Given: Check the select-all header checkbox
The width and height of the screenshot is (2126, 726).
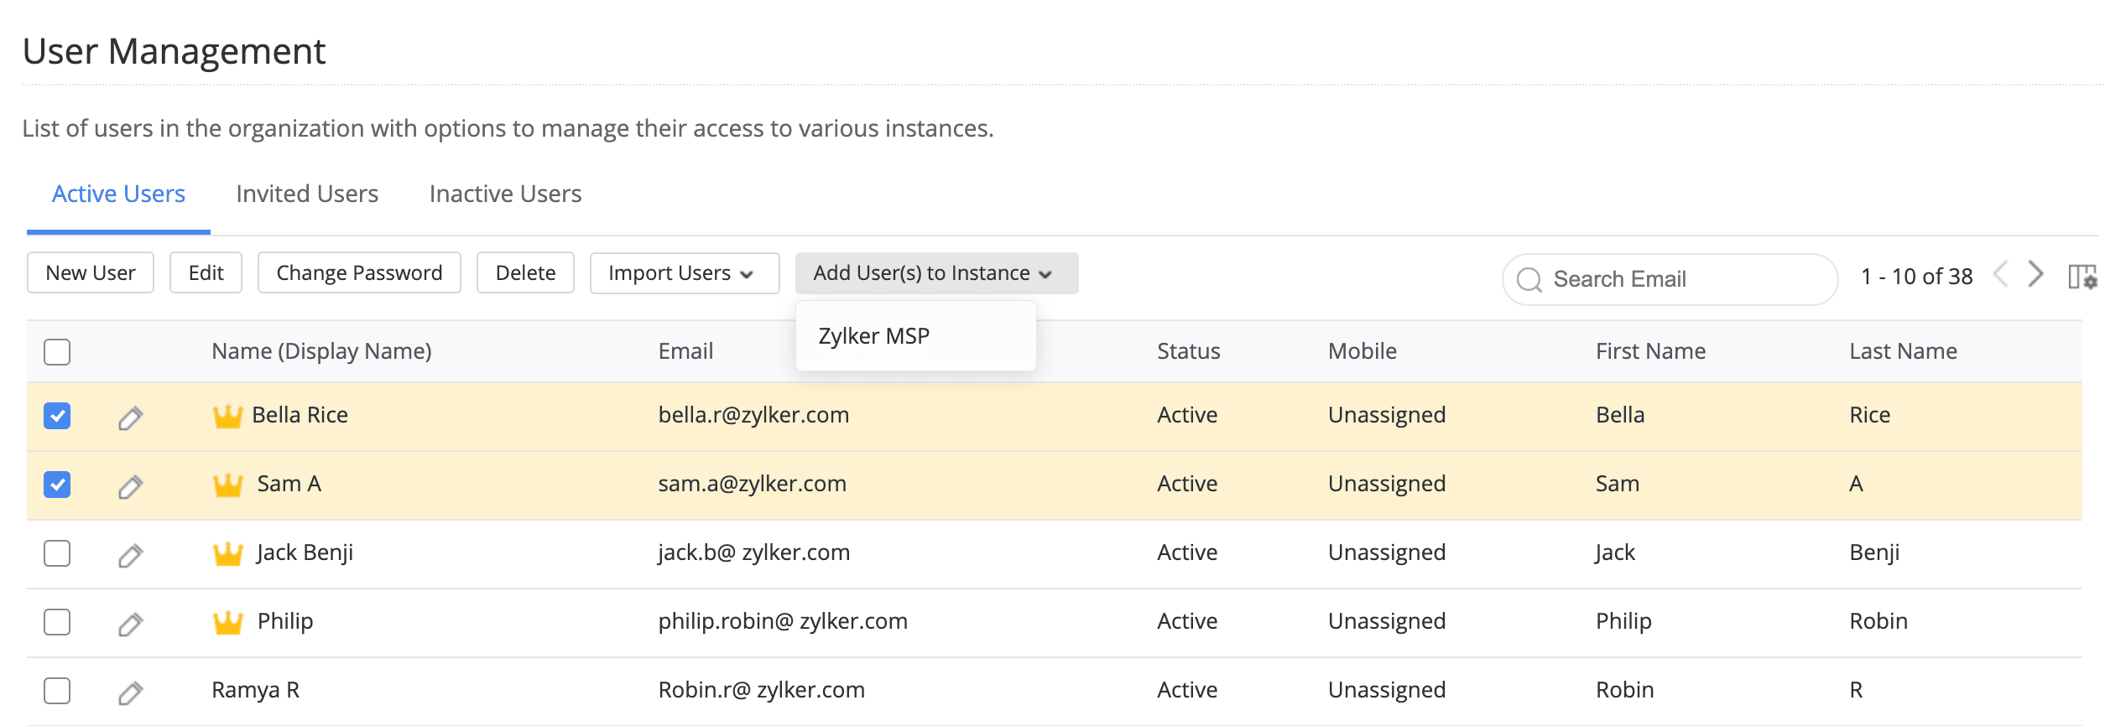Looking at the screenshot, I should click(57, 351).
